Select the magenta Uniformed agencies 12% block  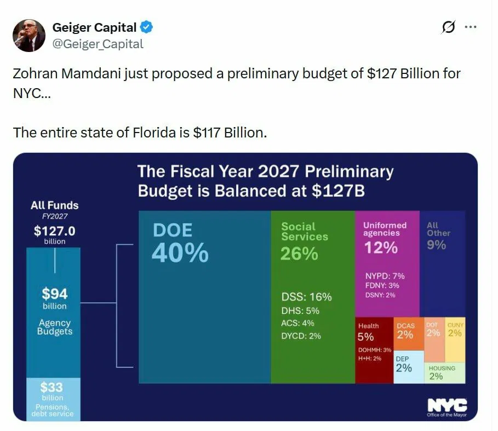point(387,263)
